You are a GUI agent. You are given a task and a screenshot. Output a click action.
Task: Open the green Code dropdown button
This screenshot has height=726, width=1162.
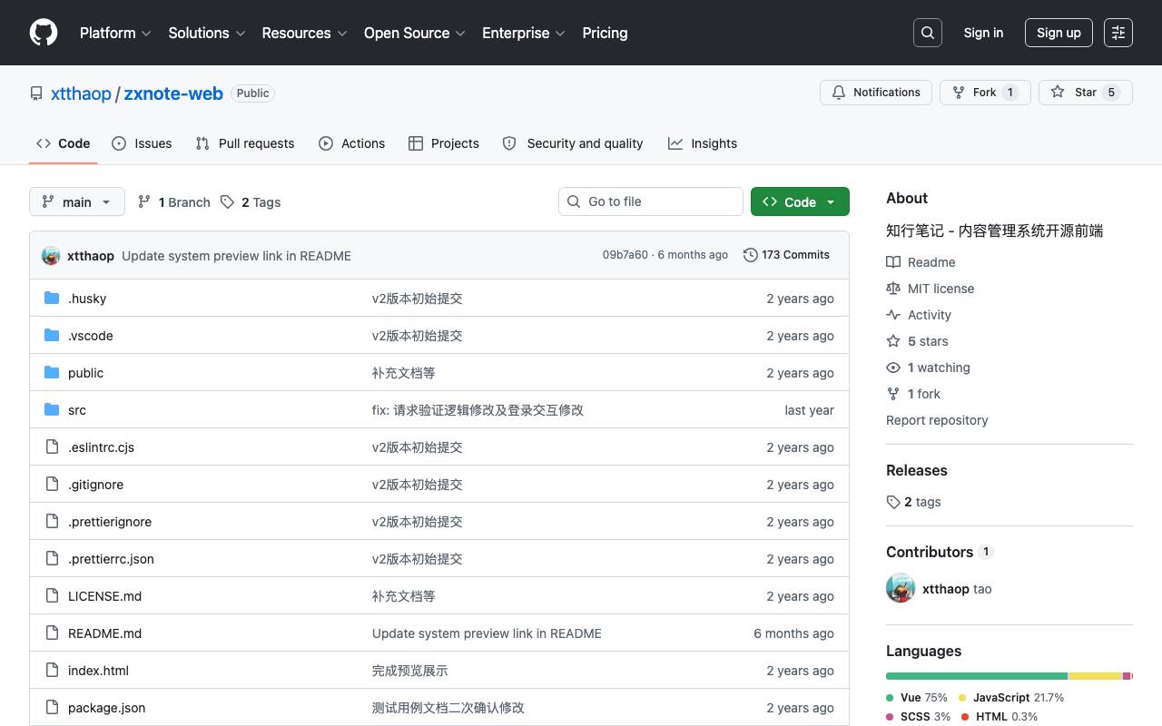[x=800, y=201]
